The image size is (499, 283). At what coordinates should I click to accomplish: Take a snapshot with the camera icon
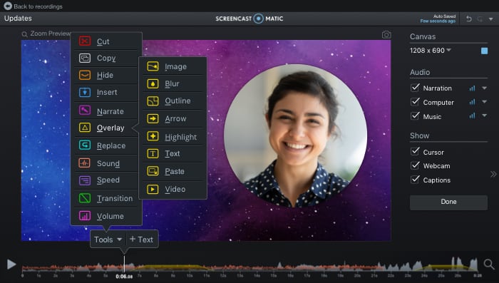386,34
